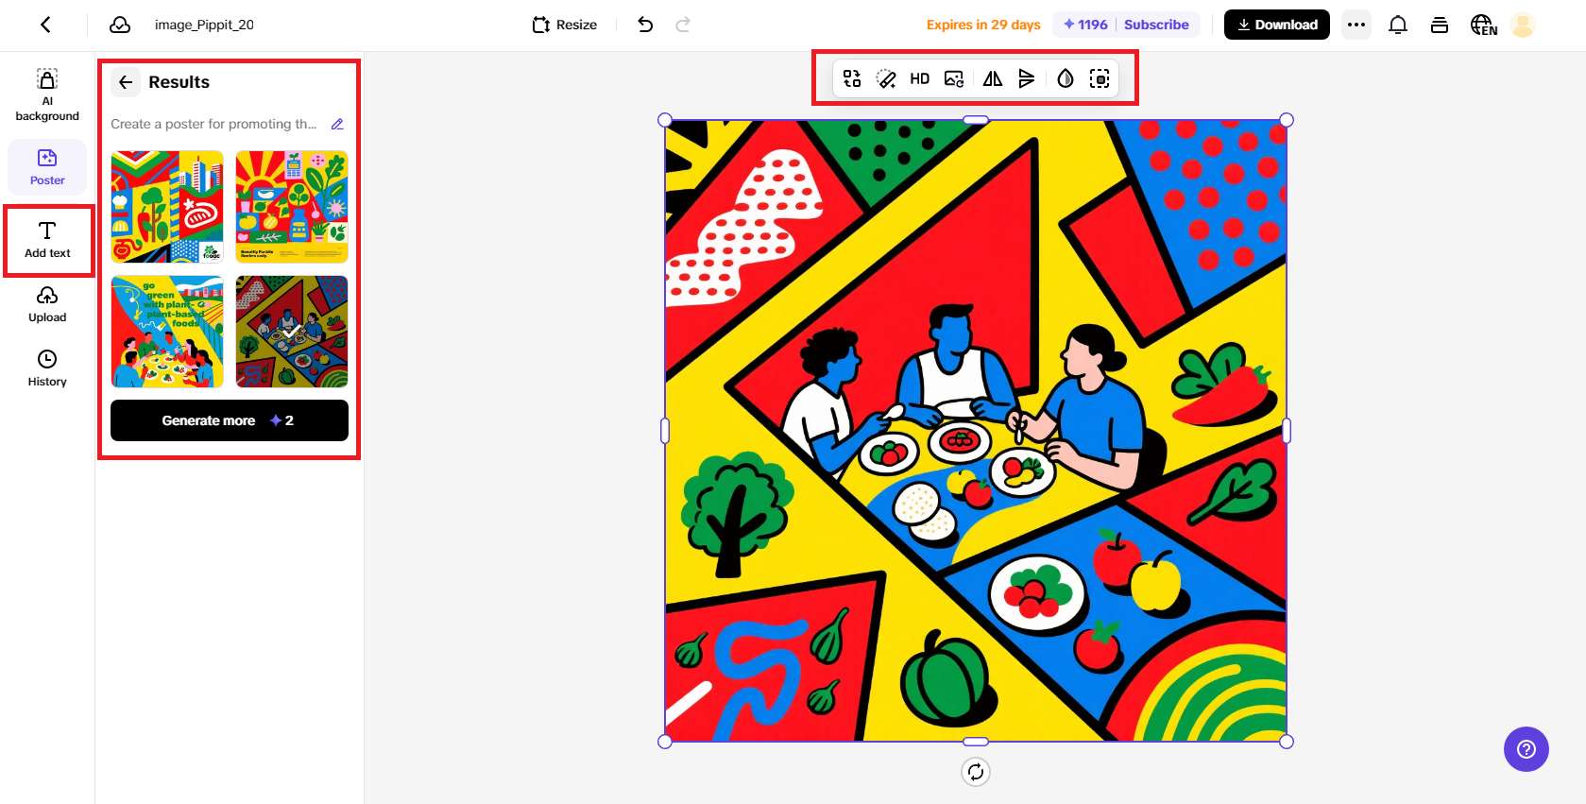This screenshot has width=1586, height=804.
Task: Click the HD upscale icon
Action: (919, 79)
